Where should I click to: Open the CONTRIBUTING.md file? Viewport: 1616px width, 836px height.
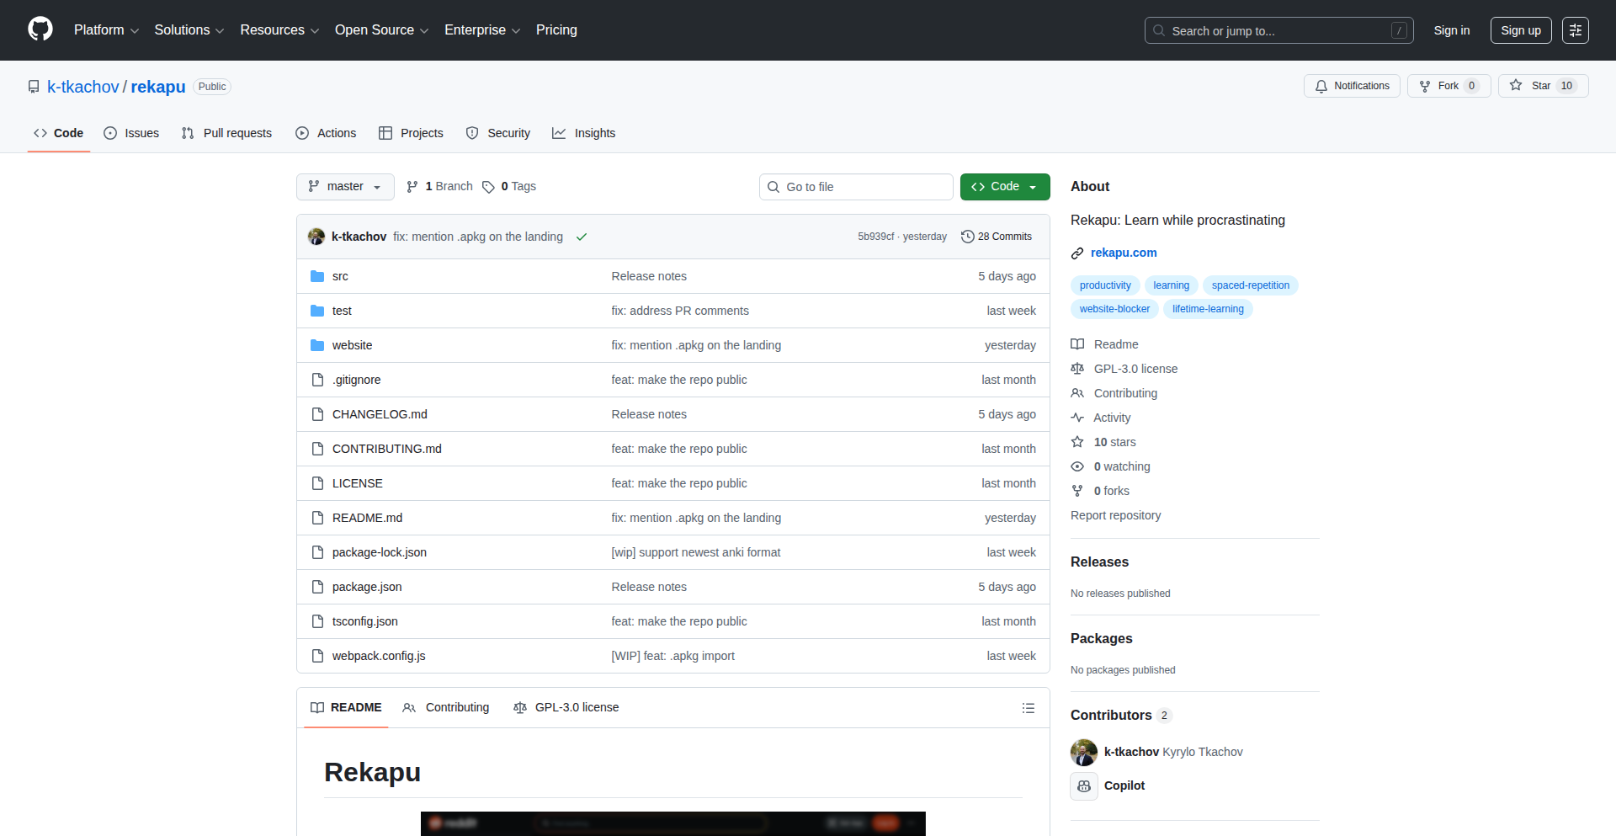387,449
